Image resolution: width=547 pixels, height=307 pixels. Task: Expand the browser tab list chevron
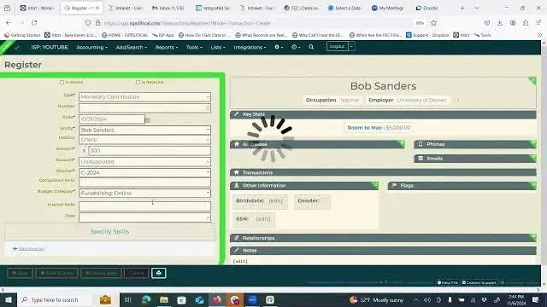coord(477,8)
